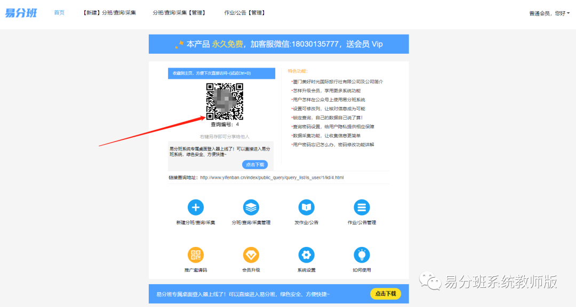This screenshot has height=307, width=576.
Task: Click the 右键另存即可分享给他人 hint text
Action: click(225, 137)
